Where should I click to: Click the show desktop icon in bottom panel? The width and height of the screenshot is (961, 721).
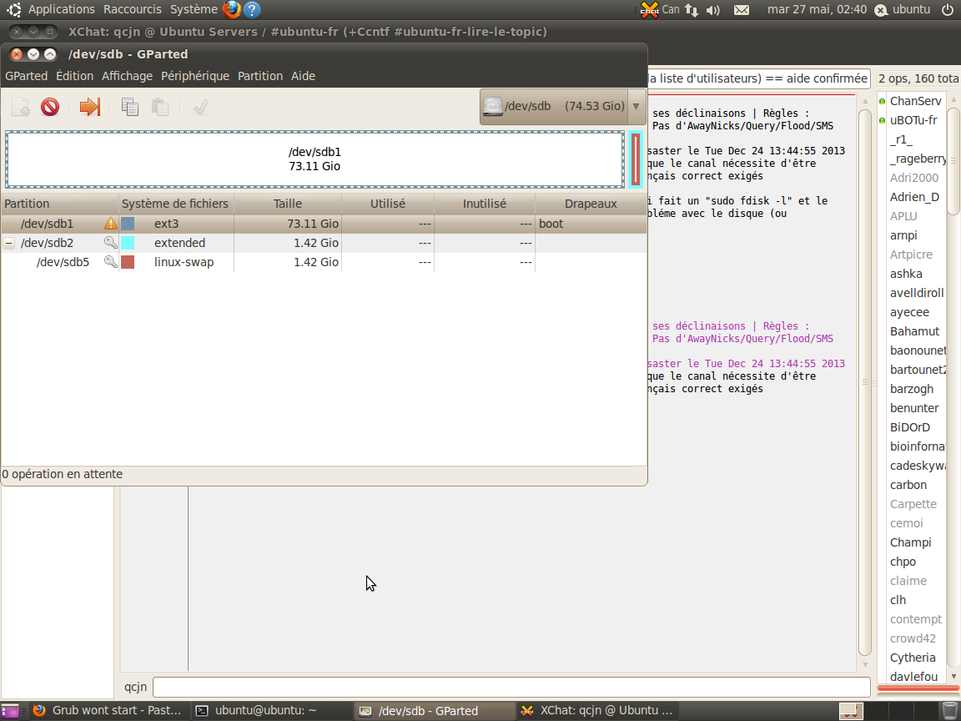[10, 711]
